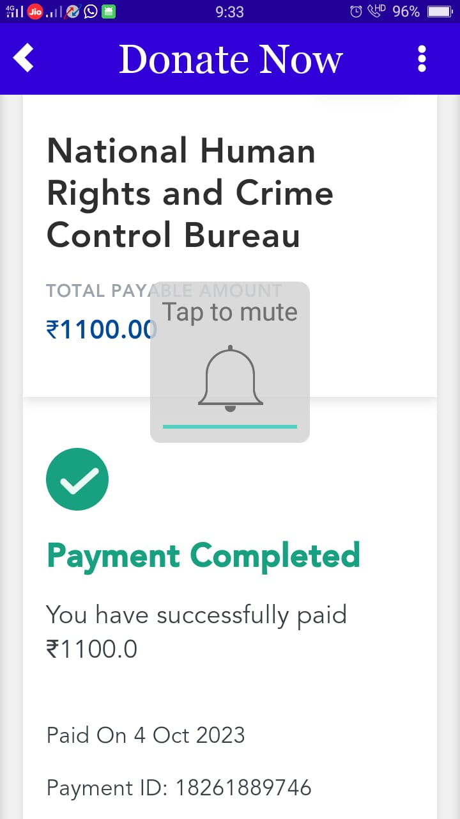Tap the green payment success checkmark
The height and width of the screenshot is (819, 460).
coord(77,479)
